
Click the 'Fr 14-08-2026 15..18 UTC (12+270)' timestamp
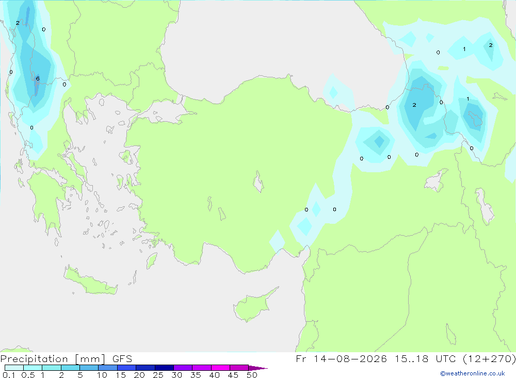pyautogui.click(x=406, y=358)
